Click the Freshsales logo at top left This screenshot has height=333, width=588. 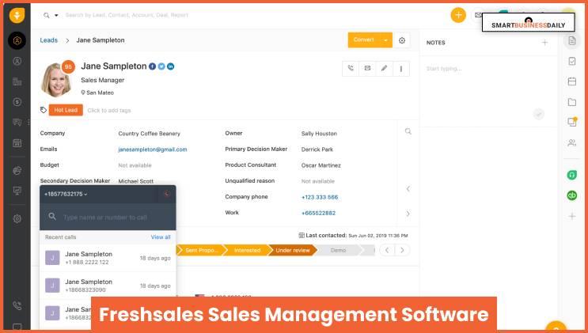click(x=17, y=15)
